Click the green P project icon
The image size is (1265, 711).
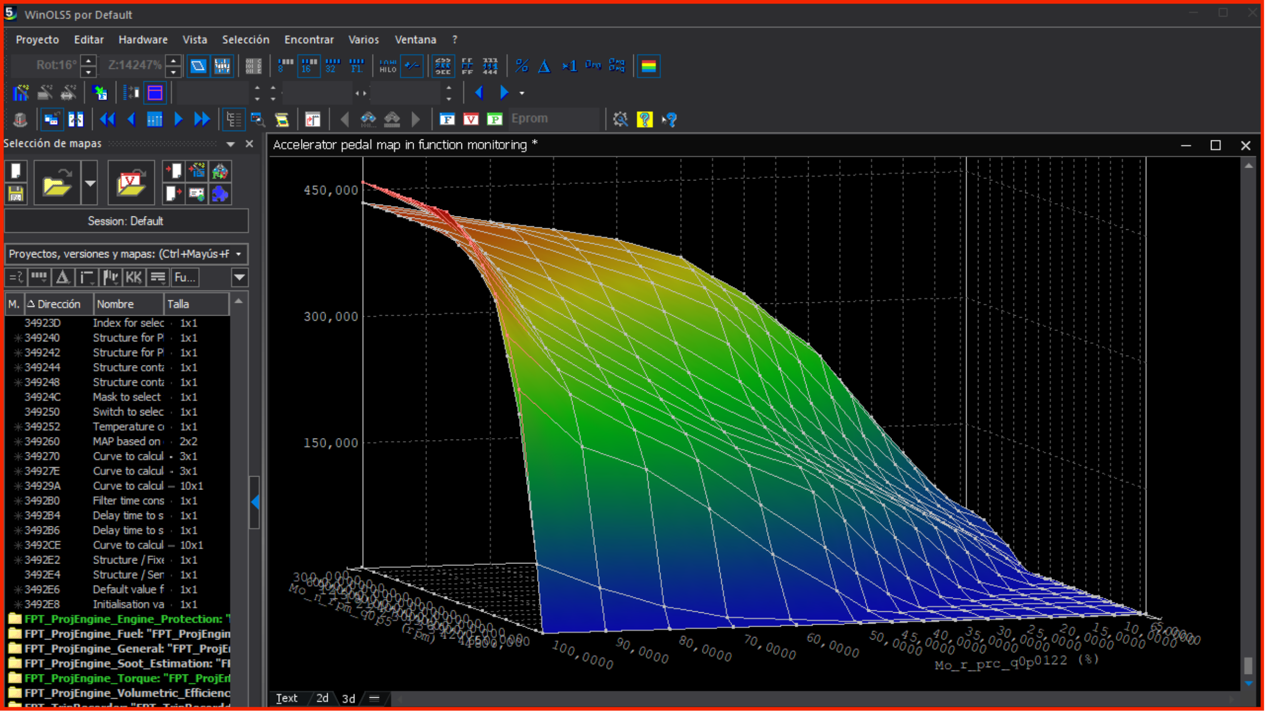[x=494, y=119]
